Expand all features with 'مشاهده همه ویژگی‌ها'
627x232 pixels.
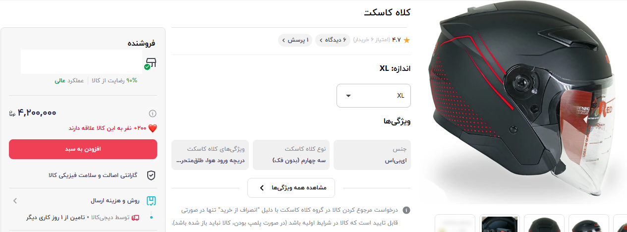[x=291, y=188]
